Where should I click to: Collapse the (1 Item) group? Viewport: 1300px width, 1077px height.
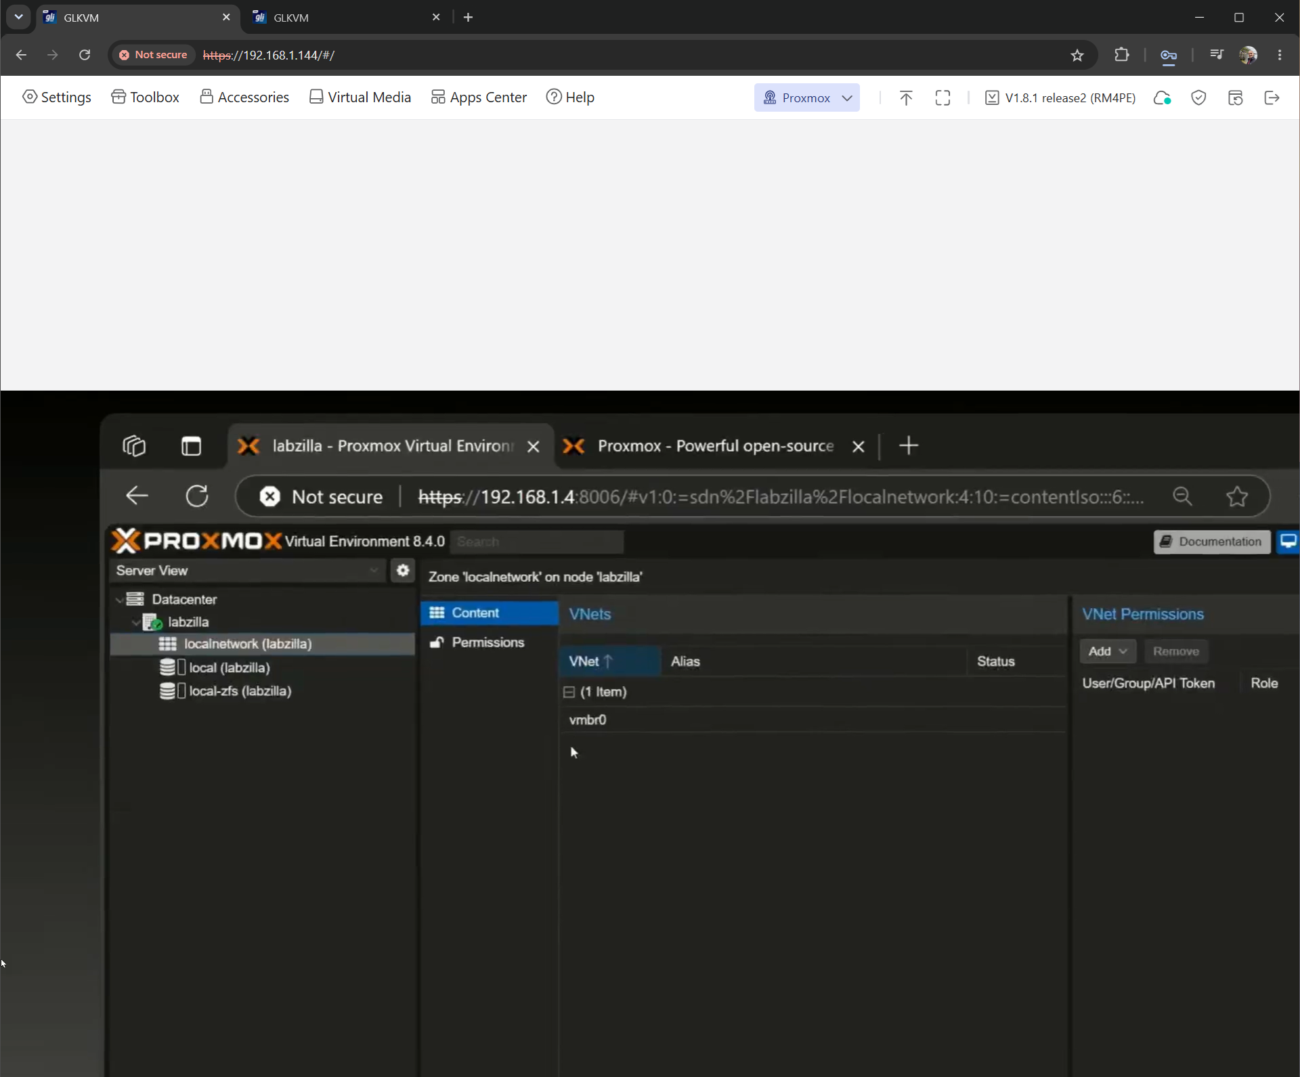(569, 692)
